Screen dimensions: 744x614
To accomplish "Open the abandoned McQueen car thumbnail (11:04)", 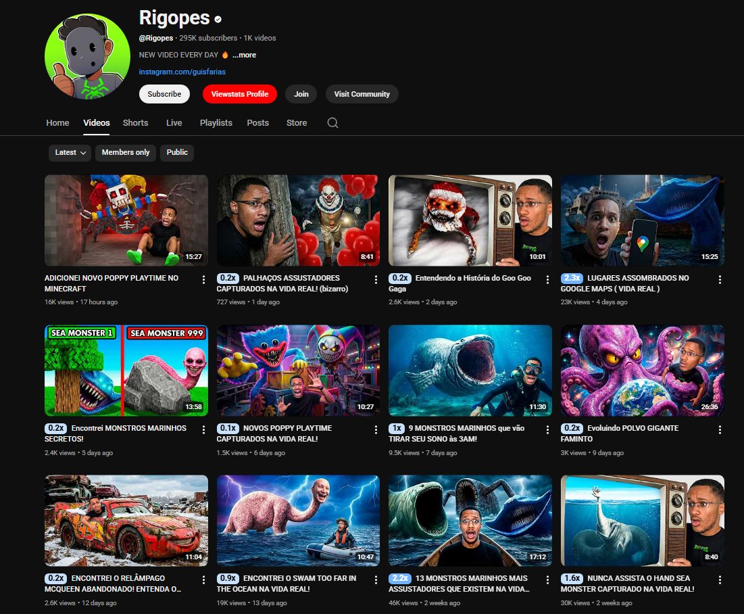I will (126, 521).
